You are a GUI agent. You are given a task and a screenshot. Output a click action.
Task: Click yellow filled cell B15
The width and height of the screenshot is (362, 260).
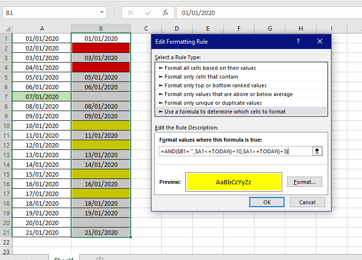click(101, 174)
